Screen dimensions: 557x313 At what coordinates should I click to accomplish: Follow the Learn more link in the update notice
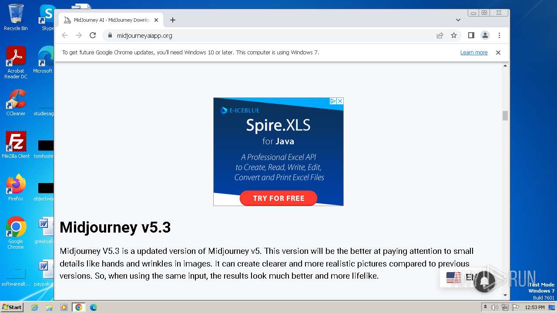(x=474, y=53)
